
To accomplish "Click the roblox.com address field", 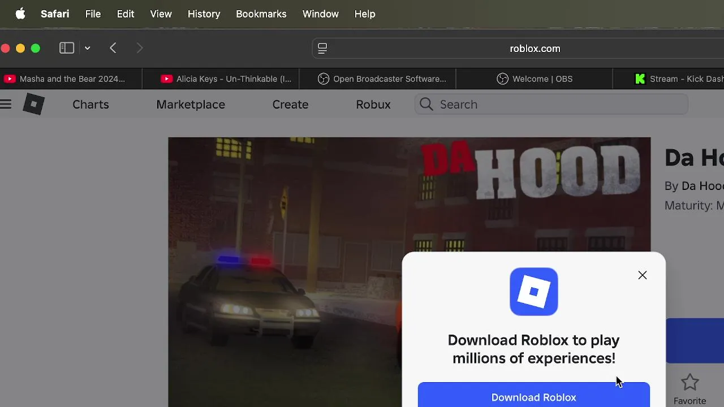I will click(535, 49).
